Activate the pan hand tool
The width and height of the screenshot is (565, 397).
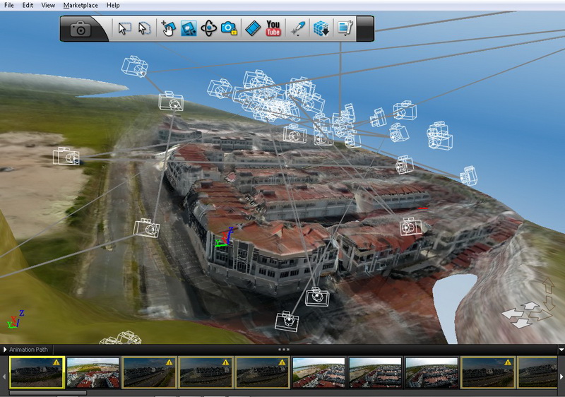168,29
